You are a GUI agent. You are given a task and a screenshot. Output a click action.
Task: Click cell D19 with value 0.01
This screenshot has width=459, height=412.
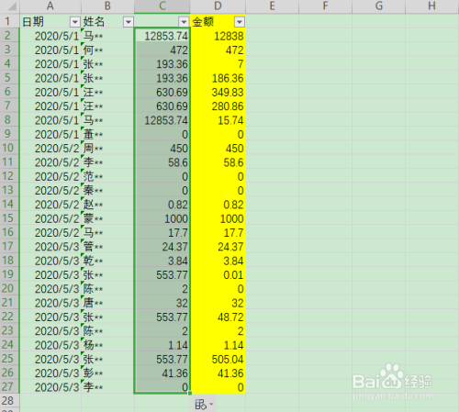click(218, 274)
